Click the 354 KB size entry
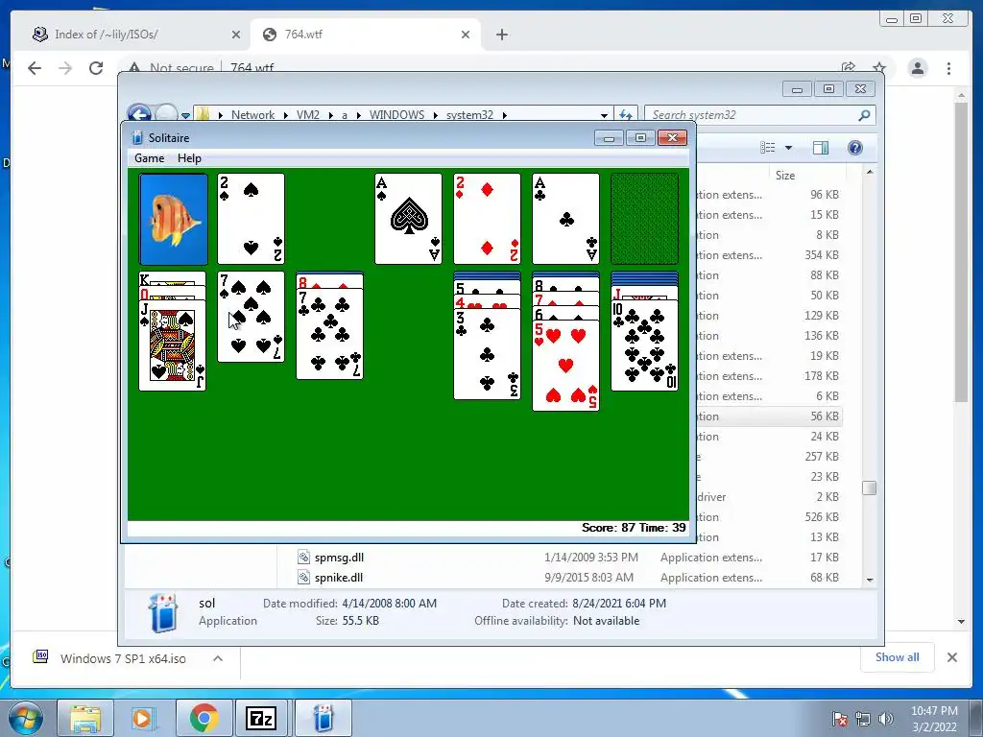 tap(822, 255)
